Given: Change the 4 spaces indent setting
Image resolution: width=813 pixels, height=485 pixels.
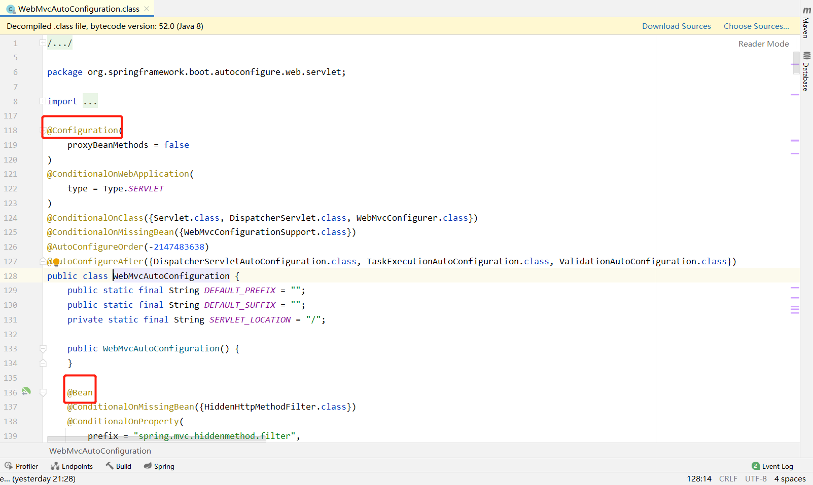Looking at the screenshot, I should [x=790, y=479].
